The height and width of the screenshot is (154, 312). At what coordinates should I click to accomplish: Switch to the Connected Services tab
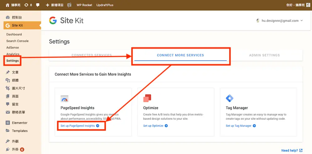click(92, 55)
